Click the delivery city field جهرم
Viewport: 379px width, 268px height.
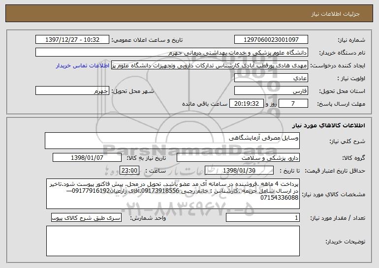[72, 90]
